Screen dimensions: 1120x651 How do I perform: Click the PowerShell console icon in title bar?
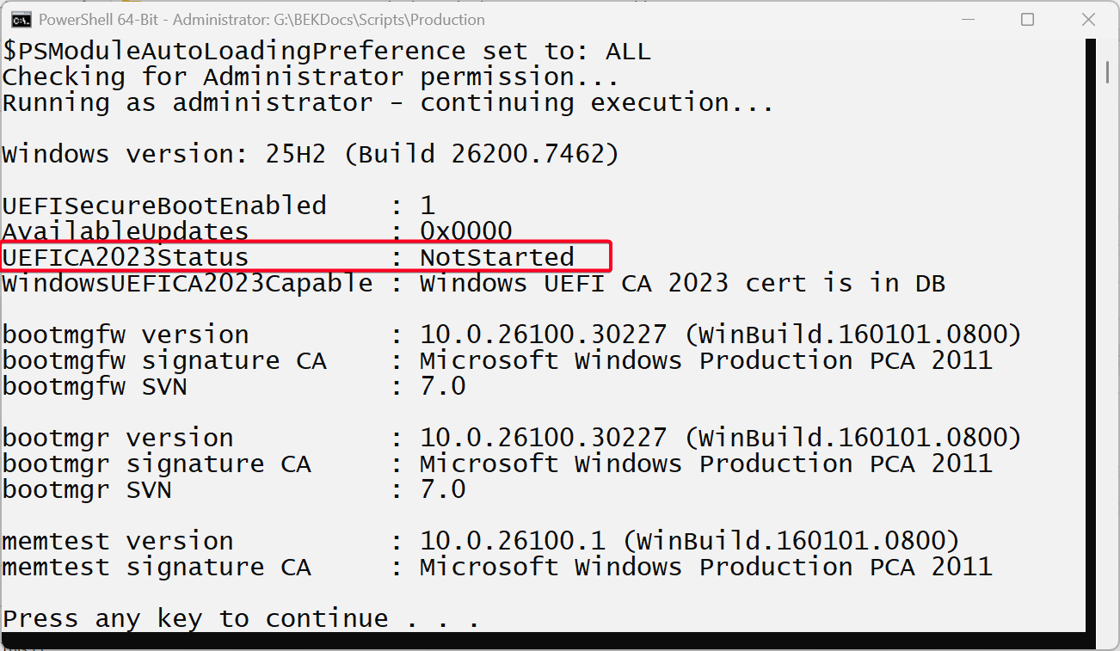[x=21, y=19]
